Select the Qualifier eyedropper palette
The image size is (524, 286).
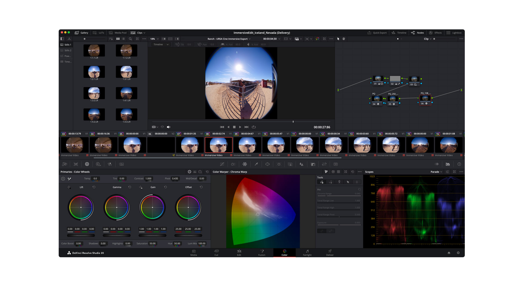[256, 164]
